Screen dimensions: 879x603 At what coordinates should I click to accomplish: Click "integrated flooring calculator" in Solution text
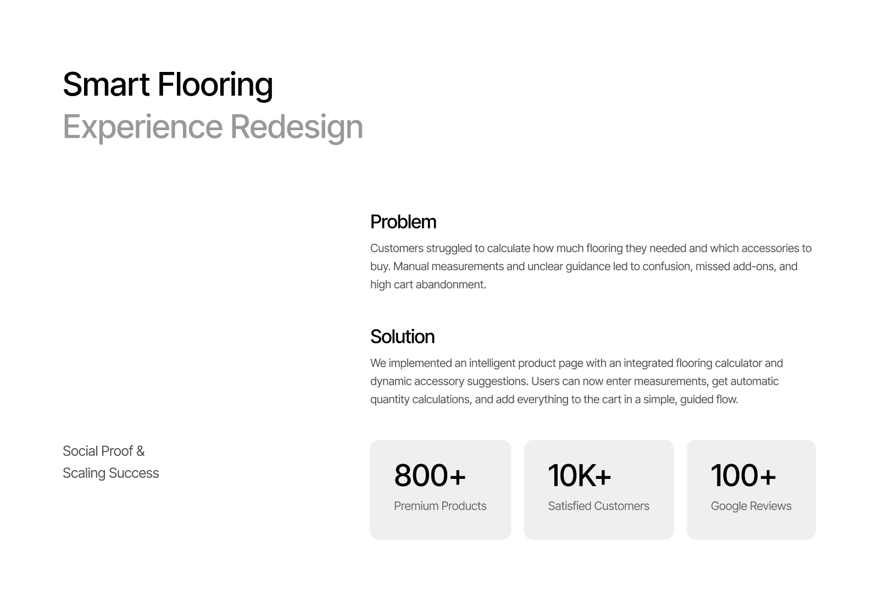pos(692,363)
